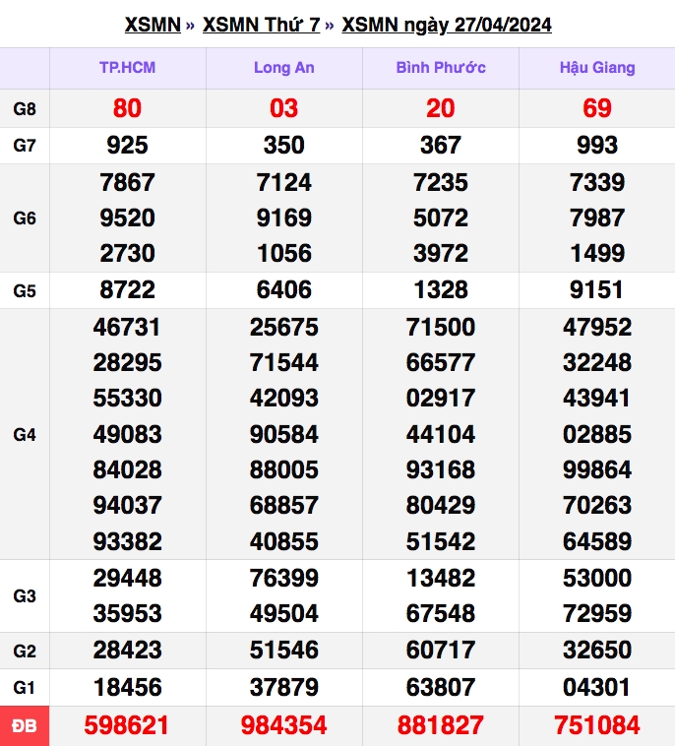Click the G8 row label
This screenshot has height=746, width=675.
25,109
